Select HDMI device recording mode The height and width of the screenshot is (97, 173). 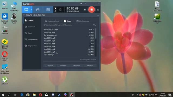(x=48, y=10)
